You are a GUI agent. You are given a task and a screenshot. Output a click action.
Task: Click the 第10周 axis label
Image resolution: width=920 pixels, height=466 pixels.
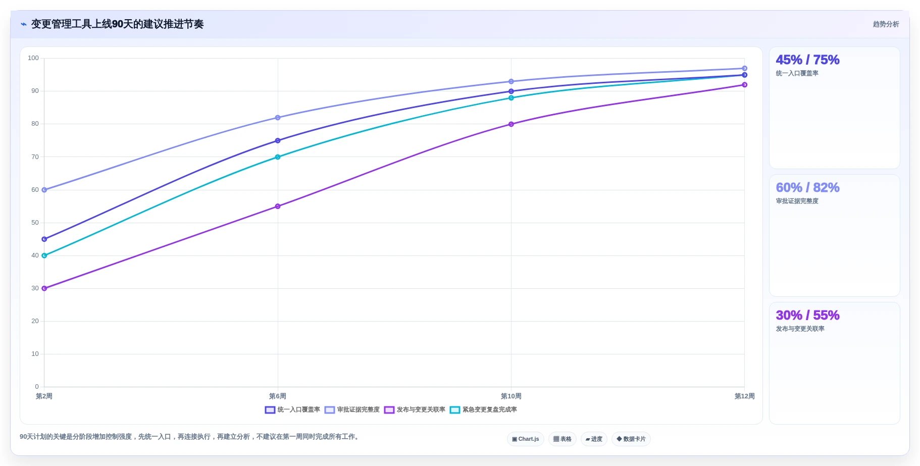[x=511, y=396]
